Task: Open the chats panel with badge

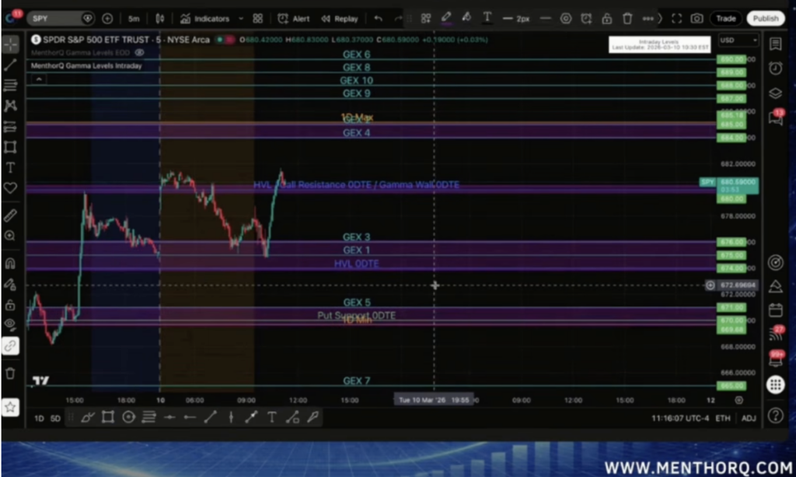Action: click(776, 117)
